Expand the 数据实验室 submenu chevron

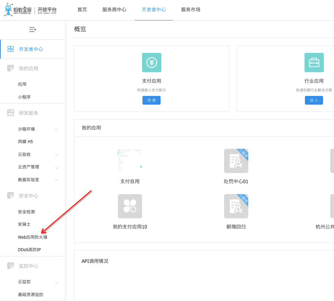(x=57, y=180)
